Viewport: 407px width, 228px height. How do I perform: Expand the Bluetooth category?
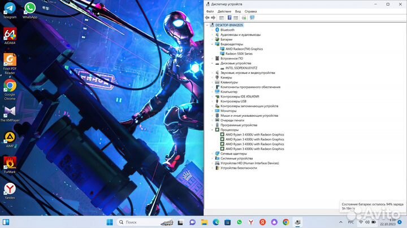point(213,30)
